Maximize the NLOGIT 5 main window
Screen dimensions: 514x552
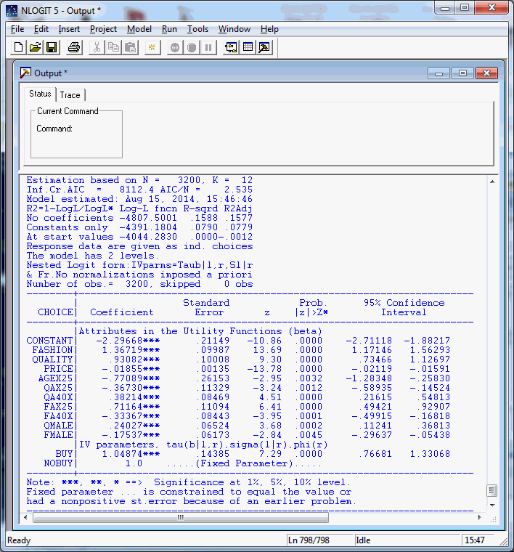tap(465, 7)
